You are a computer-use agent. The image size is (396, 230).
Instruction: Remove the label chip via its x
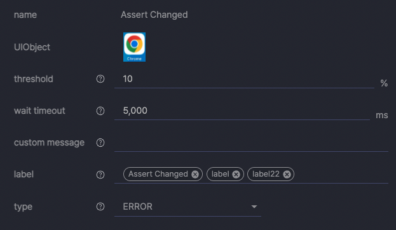[x=236, y=174]
